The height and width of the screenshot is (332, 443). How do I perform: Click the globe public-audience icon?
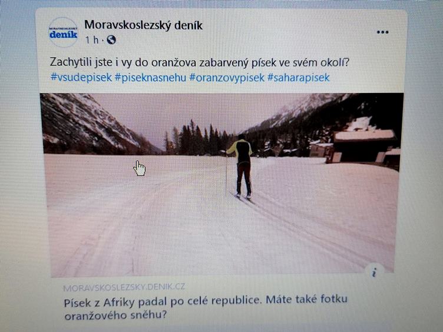coord(111,40)
